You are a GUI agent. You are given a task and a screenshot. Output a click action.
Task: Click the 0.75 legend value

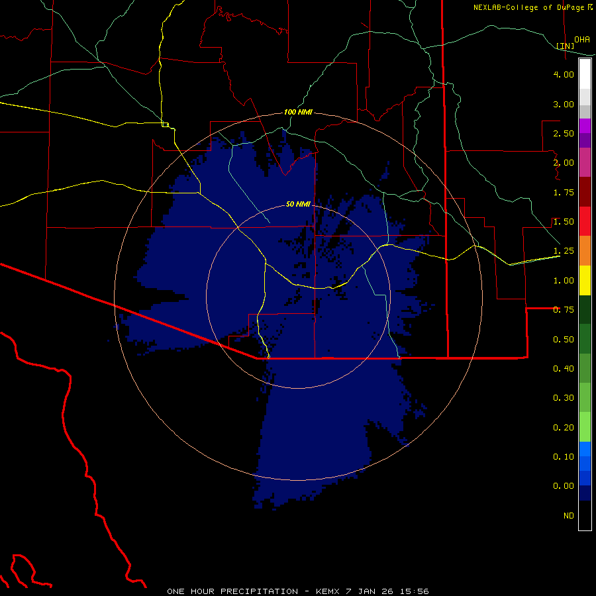pos(564,310)
